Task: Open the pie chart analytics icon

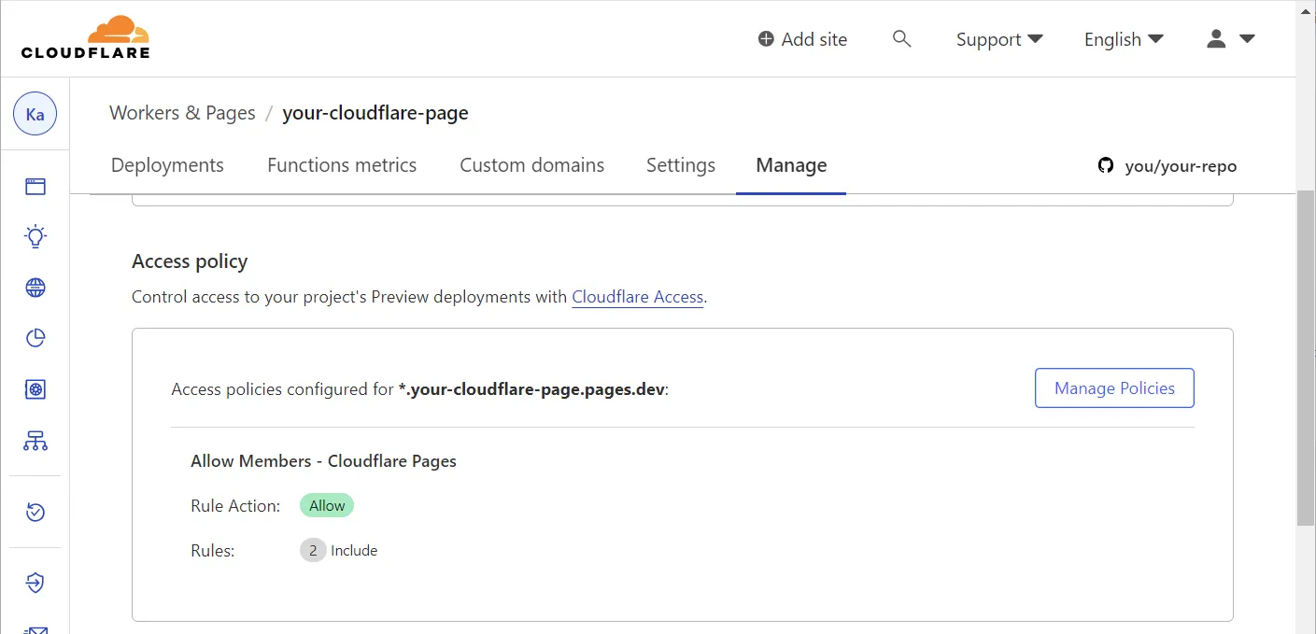Action: pos(35,338)
